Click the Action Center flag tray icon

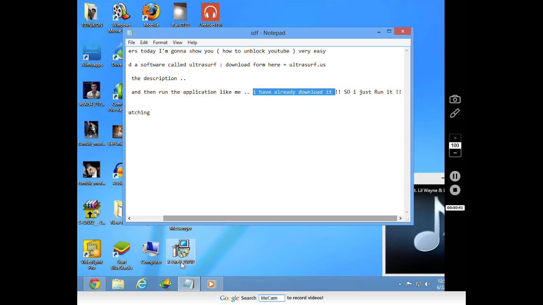tap(409, 284)
